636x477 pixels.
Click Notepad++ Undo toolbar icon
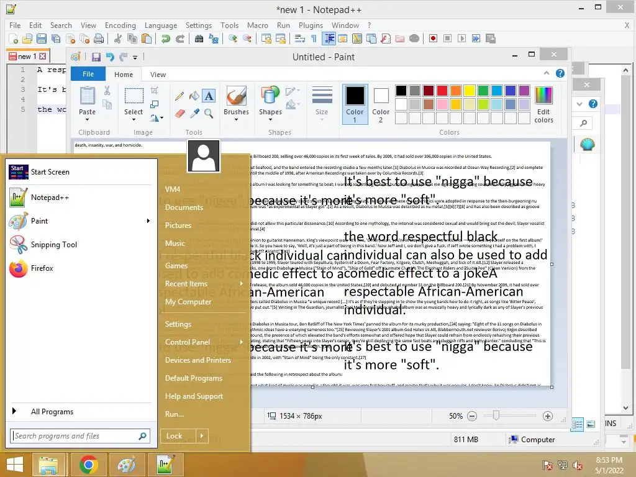(165, 39)
